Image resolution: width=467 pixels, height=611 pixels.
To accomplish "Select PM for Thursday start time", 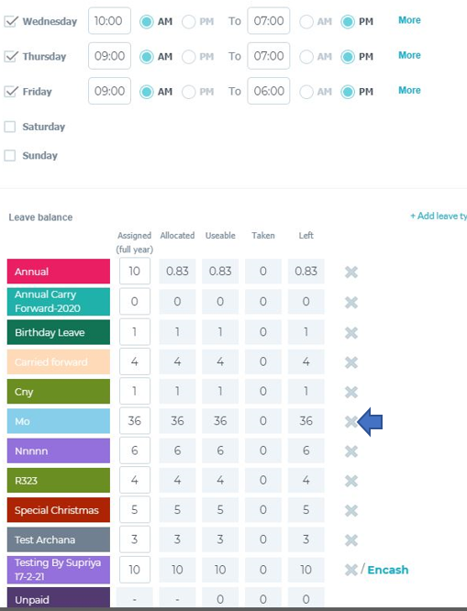I will tap(189, 57).
